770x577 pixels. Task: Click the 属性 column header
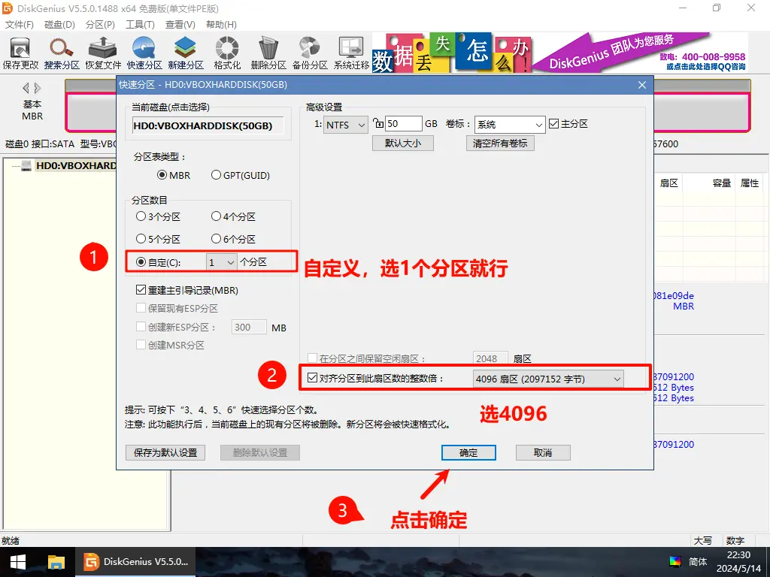point(750,183)
